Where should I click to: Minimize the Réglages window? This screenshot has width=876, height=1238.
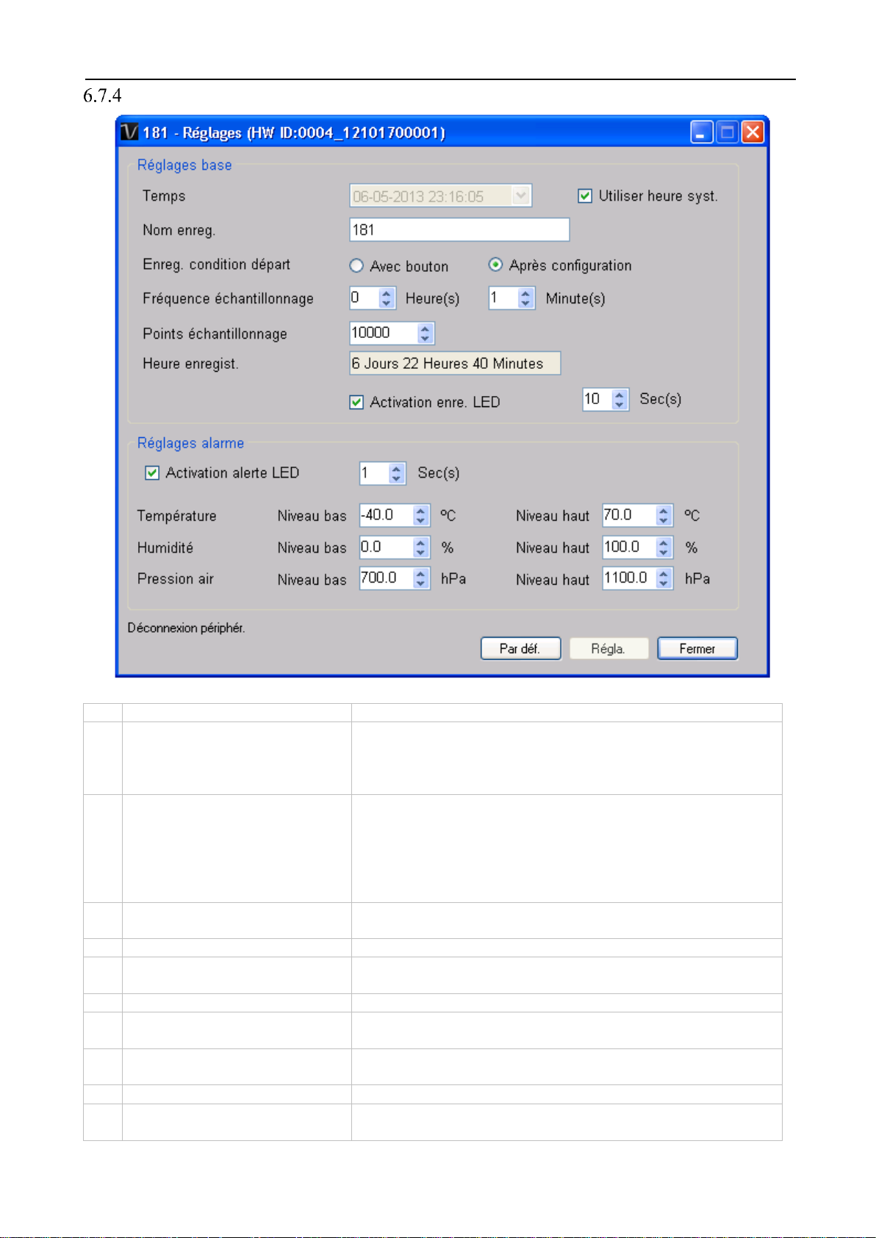[702, 132]
